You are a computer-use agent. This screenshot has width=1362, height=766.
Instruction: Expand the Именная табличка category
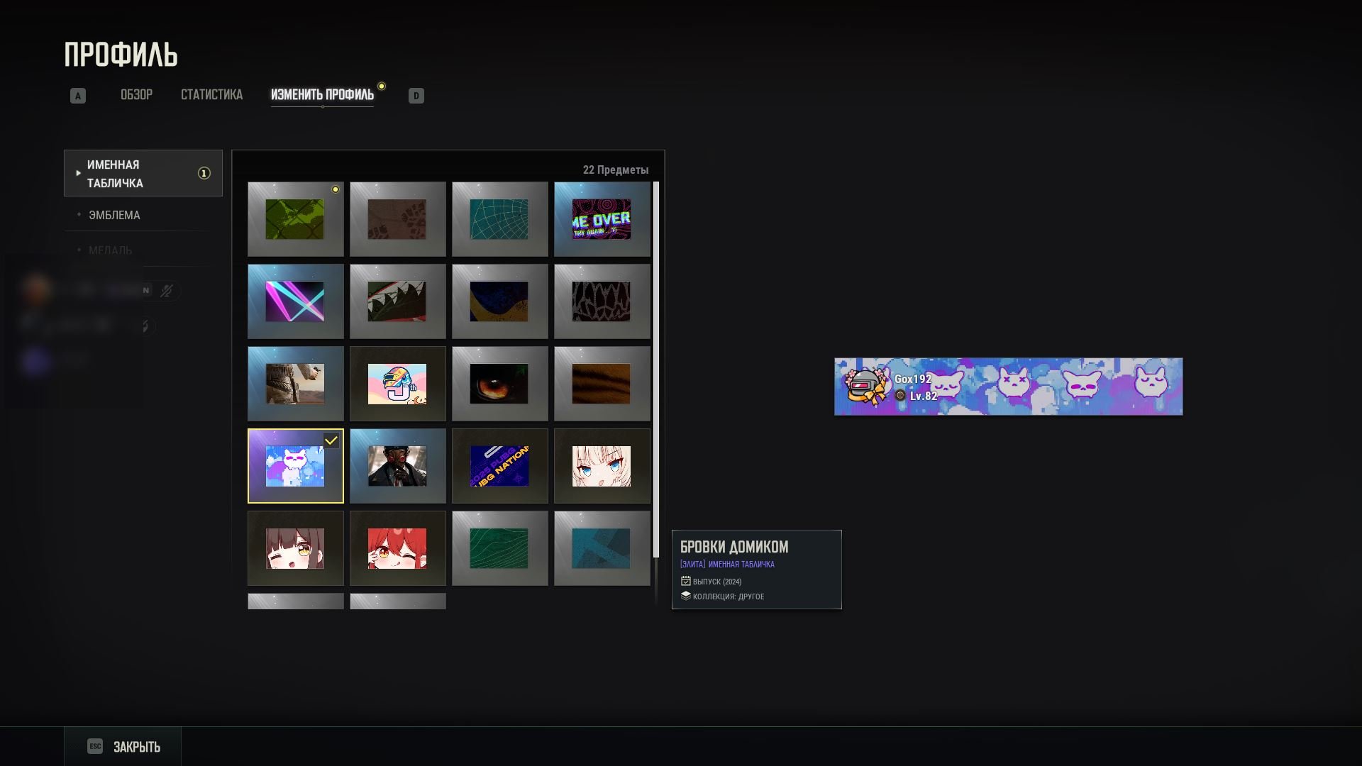point(143,173)
